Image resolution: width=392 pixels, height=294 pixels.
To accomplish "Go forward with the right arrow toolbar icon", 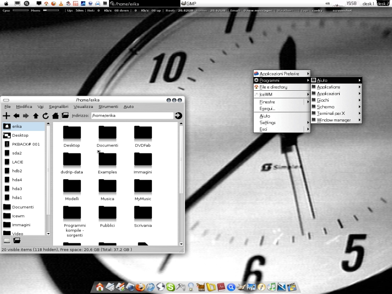I will (26, 116).
